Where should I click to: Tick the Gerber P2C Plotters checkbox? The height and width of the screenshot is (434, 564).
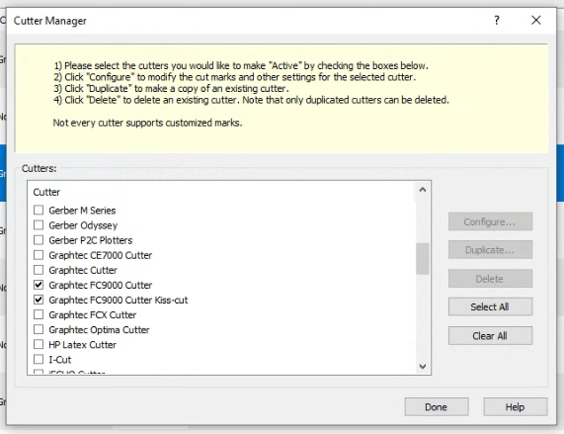[39, 239]
